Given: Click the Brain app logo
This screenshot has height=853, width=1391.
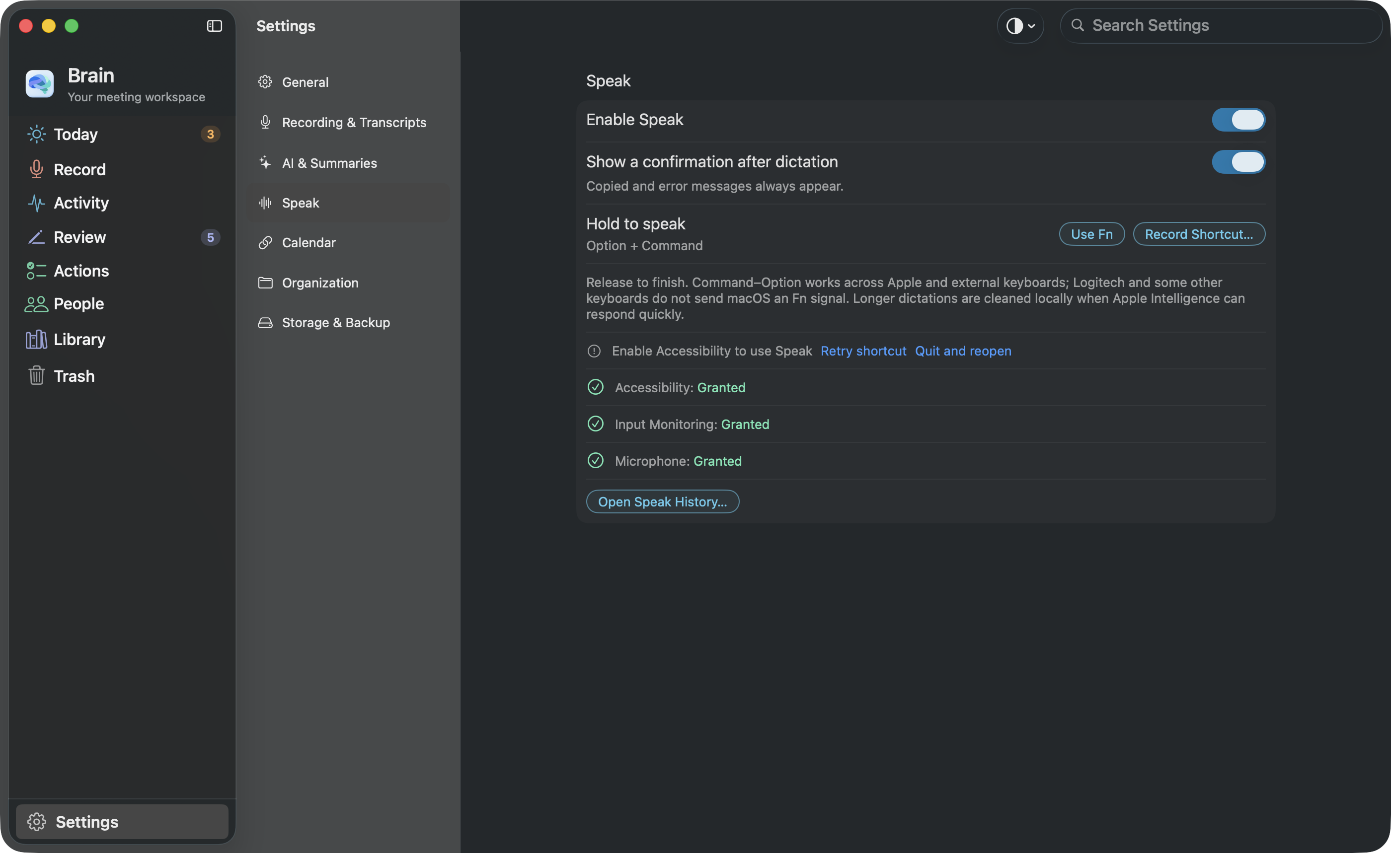Looking at the screenshot, I should (40, 84).
